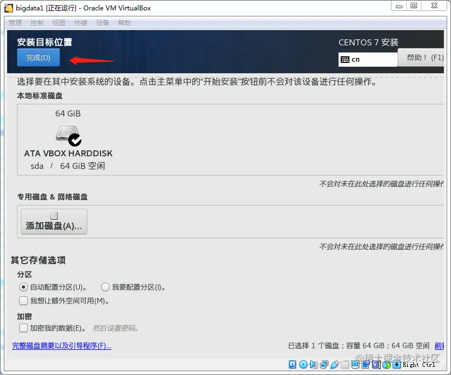Click the keyboard capture arrow icon
Viewport: 451px width, 375px height.
(396, 365)
